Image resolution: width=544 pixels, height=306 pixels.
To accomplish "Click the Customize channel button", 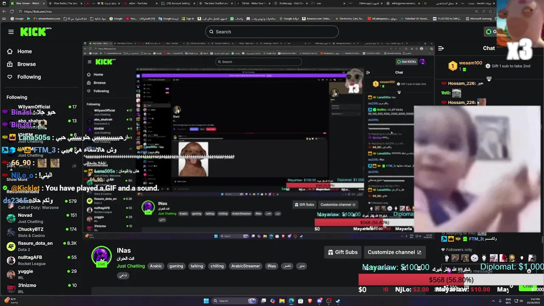I will 394,252.
